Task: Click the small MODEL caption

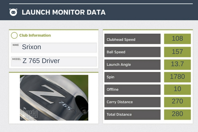Action: click(x=17, y=59)
